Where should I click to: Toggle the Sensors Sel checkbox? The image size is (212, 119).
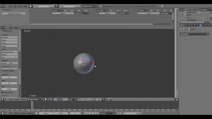click(63, 10)
